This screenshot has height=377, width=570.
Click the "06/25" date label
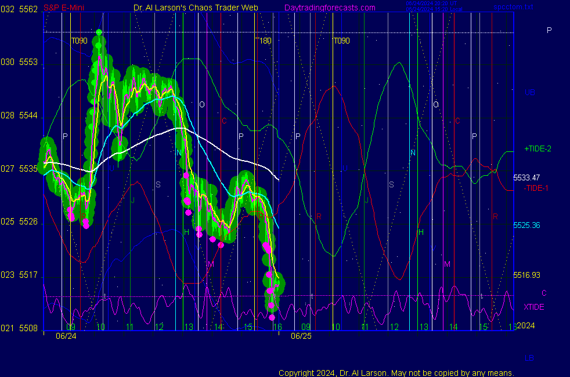coord(301,336)
